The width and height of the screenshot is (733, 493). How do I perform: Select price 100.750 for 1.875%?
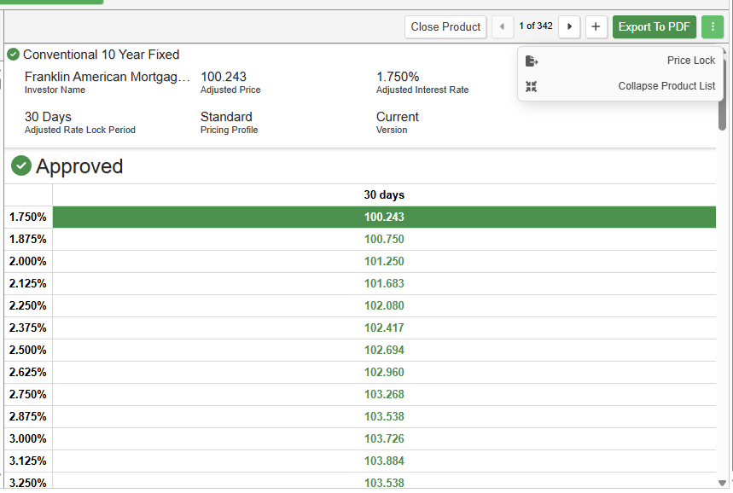(384, 240)
